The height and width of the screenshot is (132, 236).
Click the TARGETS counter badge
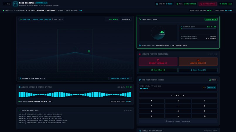pyautogui.click(x=126, y=19)
